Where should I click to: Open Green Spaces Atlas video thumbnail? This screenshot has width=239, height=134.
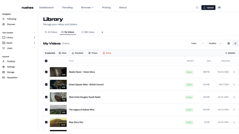coord(58,84)
